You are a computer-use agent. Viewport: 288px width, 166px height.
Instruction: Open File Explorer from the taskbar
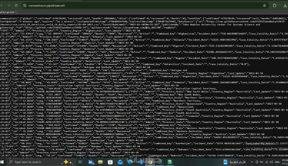tap(100, 162)
